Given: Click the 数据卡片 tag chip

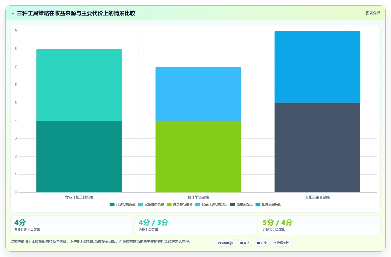Looking at the screenshot, I should (x=281, y=243).
